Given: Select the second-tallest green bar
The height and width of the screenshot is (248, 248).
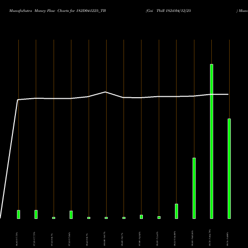Looking at the screenshot, I should point(229,169).
